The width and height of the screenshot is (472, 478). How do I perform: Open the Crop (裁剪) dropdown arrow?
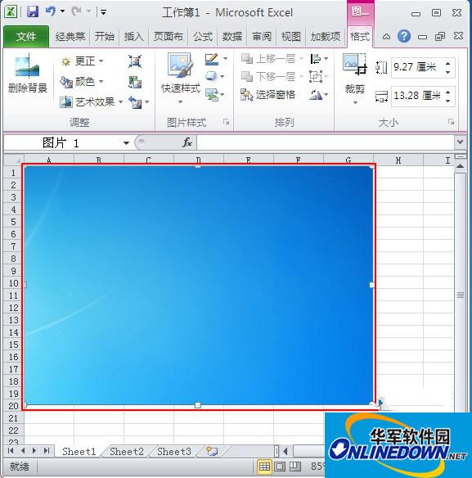[x=355, y=103]
